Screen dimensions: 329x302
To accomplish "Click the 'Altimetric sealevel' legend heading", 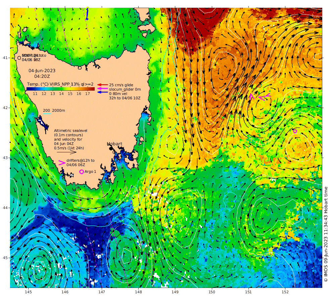I will [70, 131].
